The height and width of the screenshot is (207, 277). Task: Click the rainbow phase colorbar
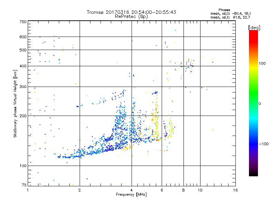pos(253,103)
